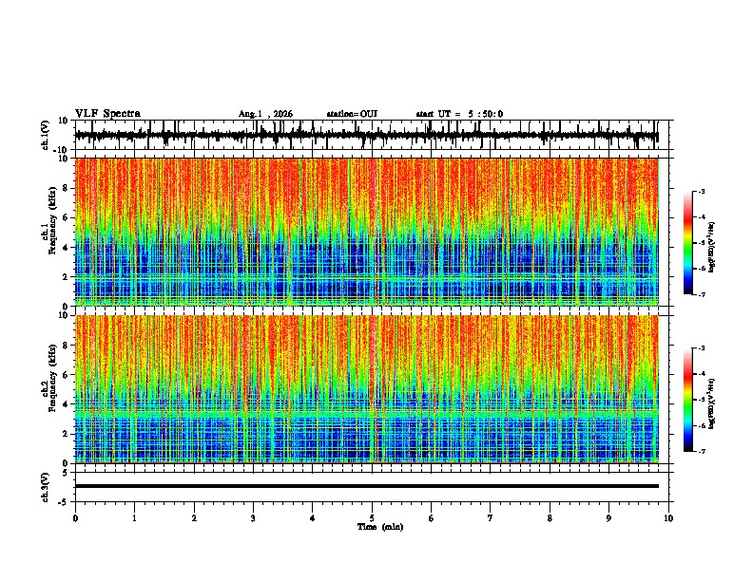The height and width of the screenshot is (581, 753).
Task: Click the ch.2 colorbar log(PSD) label
Action: (711, 404)
